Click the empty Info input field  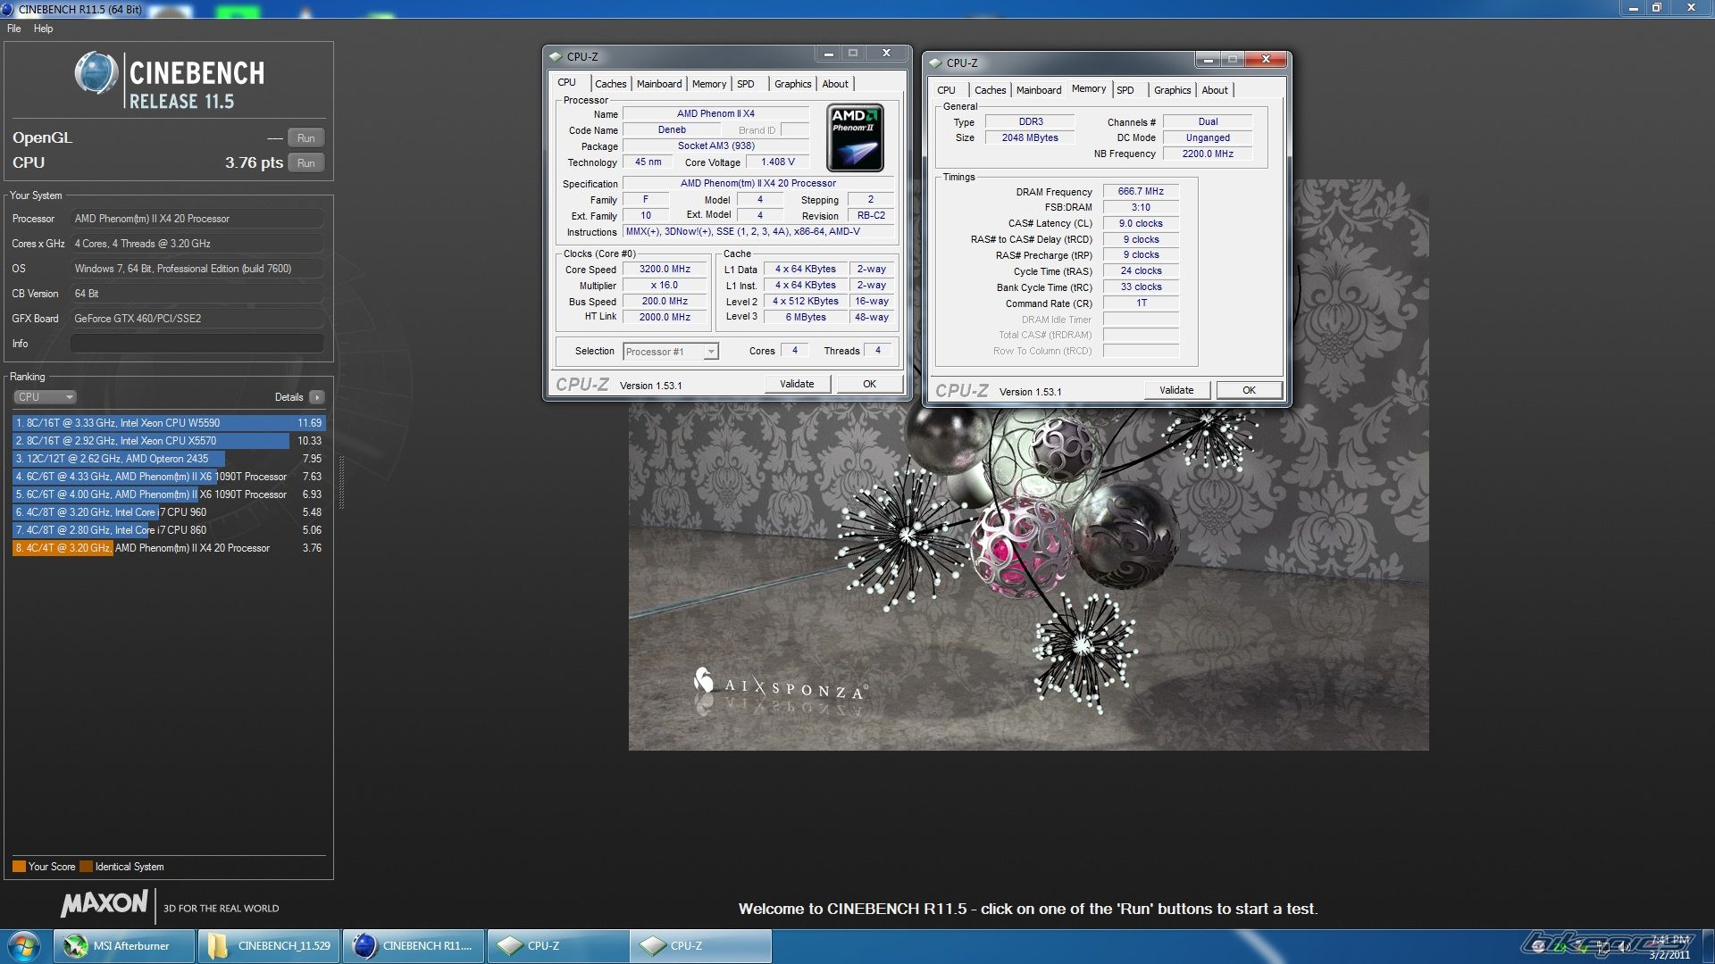click(197, 344)
